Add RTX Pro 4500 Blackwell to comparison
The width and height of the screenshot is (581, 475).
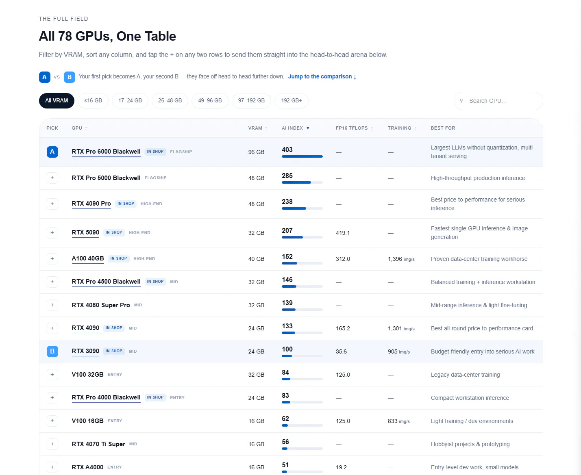[52, 282]
